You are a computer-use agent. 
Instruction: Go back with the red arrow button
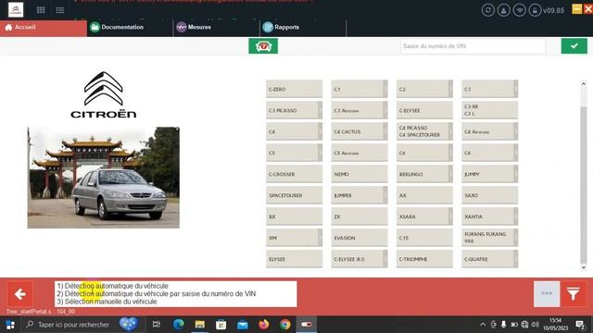pyautogui.click(x=19, y=294)
